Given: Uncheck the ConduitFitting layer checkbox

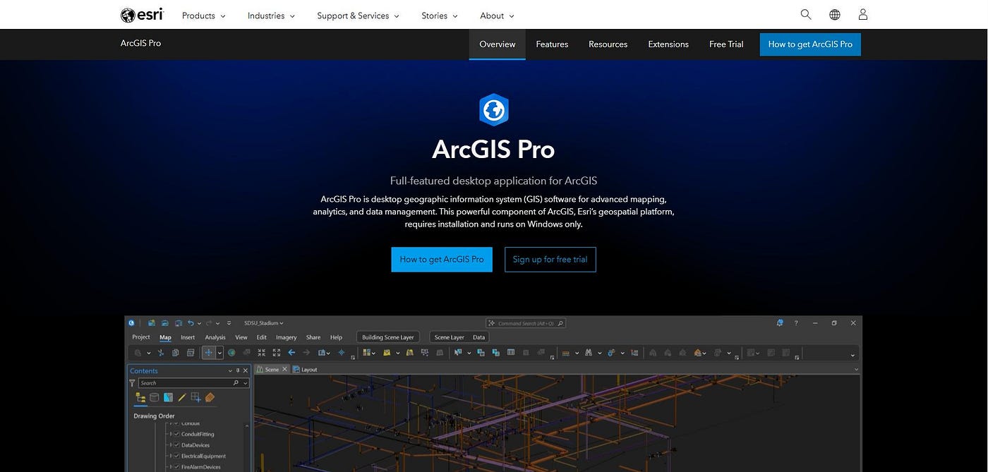Looking at the screenshot, I should (x=176, y=434).
